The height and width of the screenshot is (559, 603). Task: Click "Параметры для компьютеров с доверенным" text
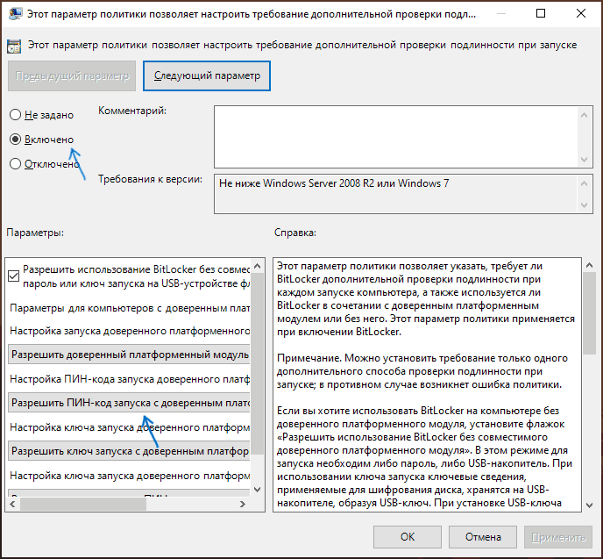tap(130, 308)
